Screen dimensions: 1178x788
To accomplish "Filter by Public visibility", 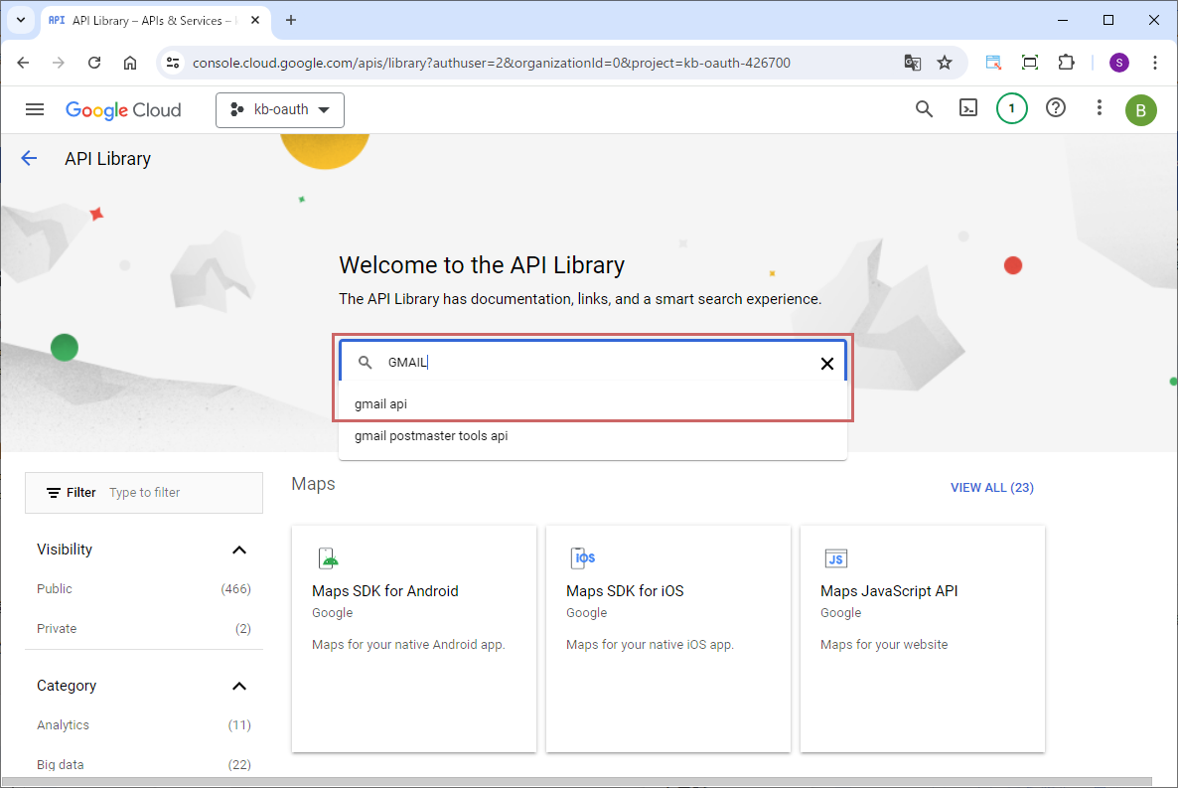I will click(55, 589).
